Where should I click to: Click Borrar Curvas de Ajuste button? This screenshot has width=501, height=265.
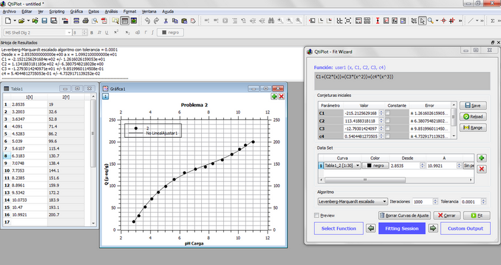(x=404, y=216)
